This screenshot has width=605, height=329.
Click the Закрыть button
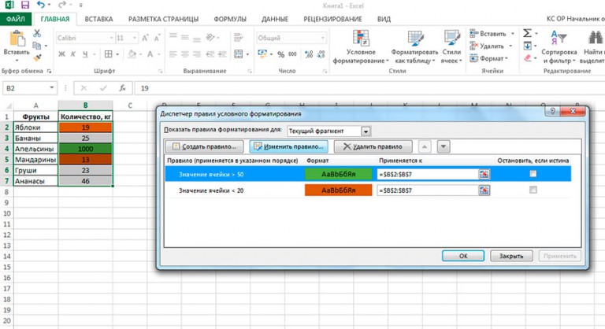[511, 256]
